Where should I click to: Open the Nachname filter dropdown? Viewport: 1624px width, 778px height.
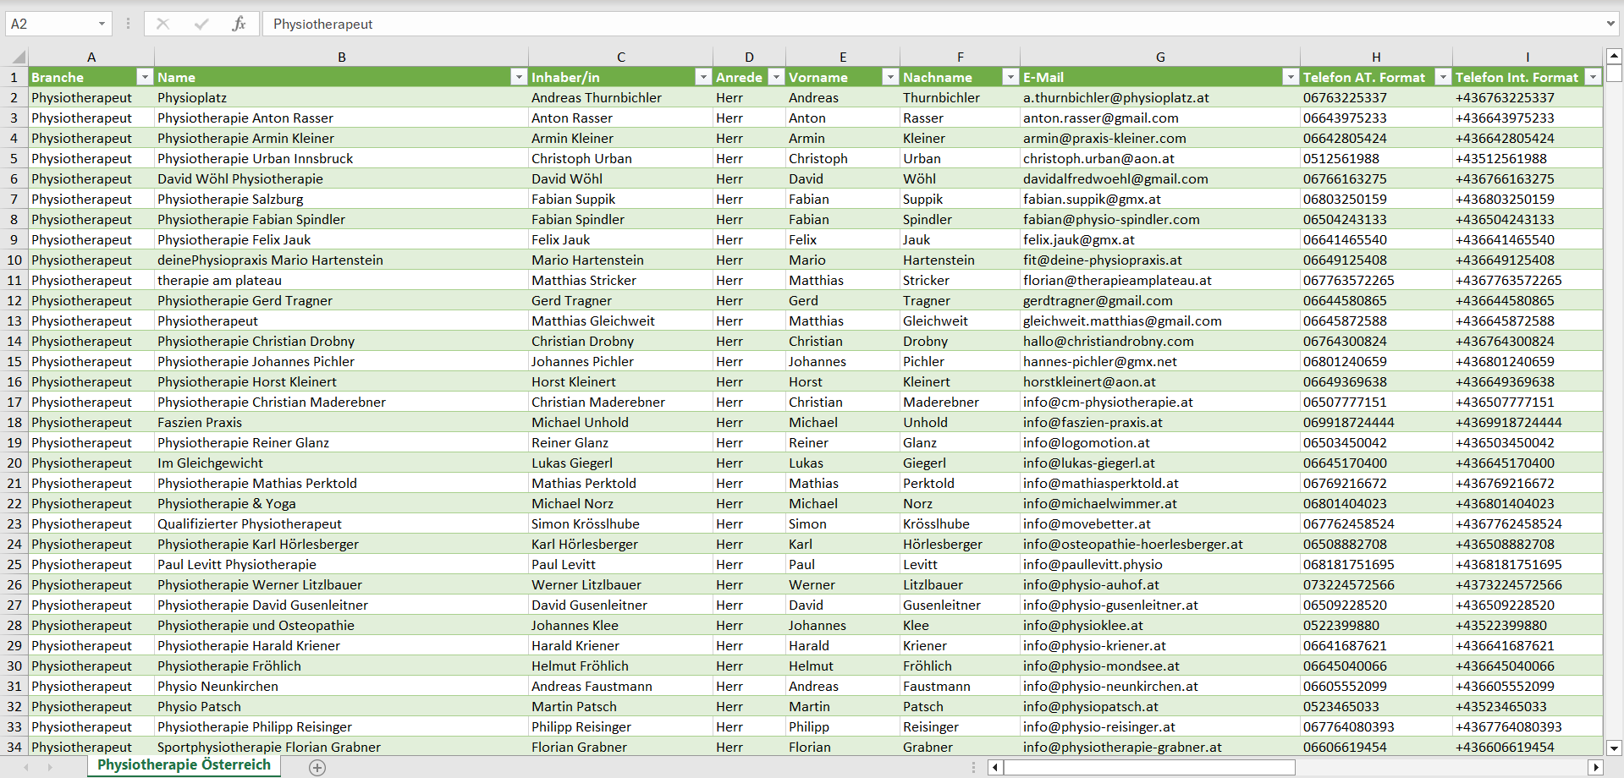click(1010, 77)
